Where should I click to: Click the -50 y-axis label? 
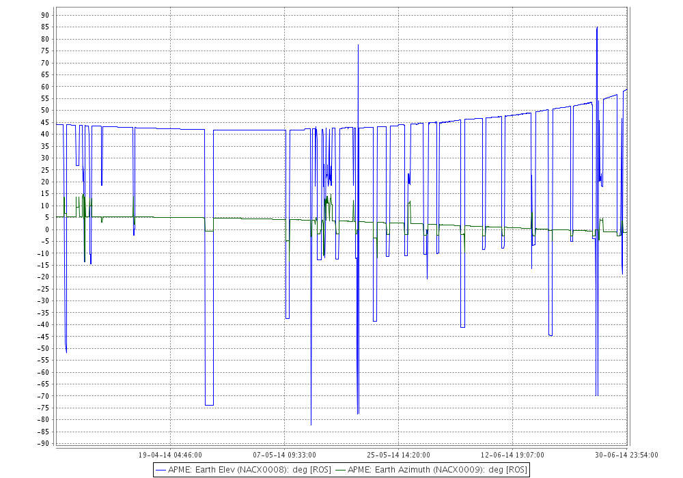[x=44, y=348]
